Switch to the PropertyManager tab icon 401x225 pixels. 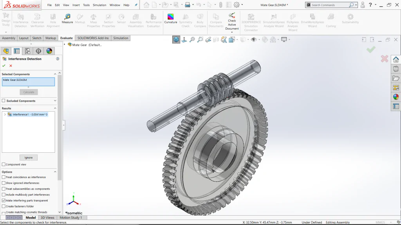(x=16, y=51)
